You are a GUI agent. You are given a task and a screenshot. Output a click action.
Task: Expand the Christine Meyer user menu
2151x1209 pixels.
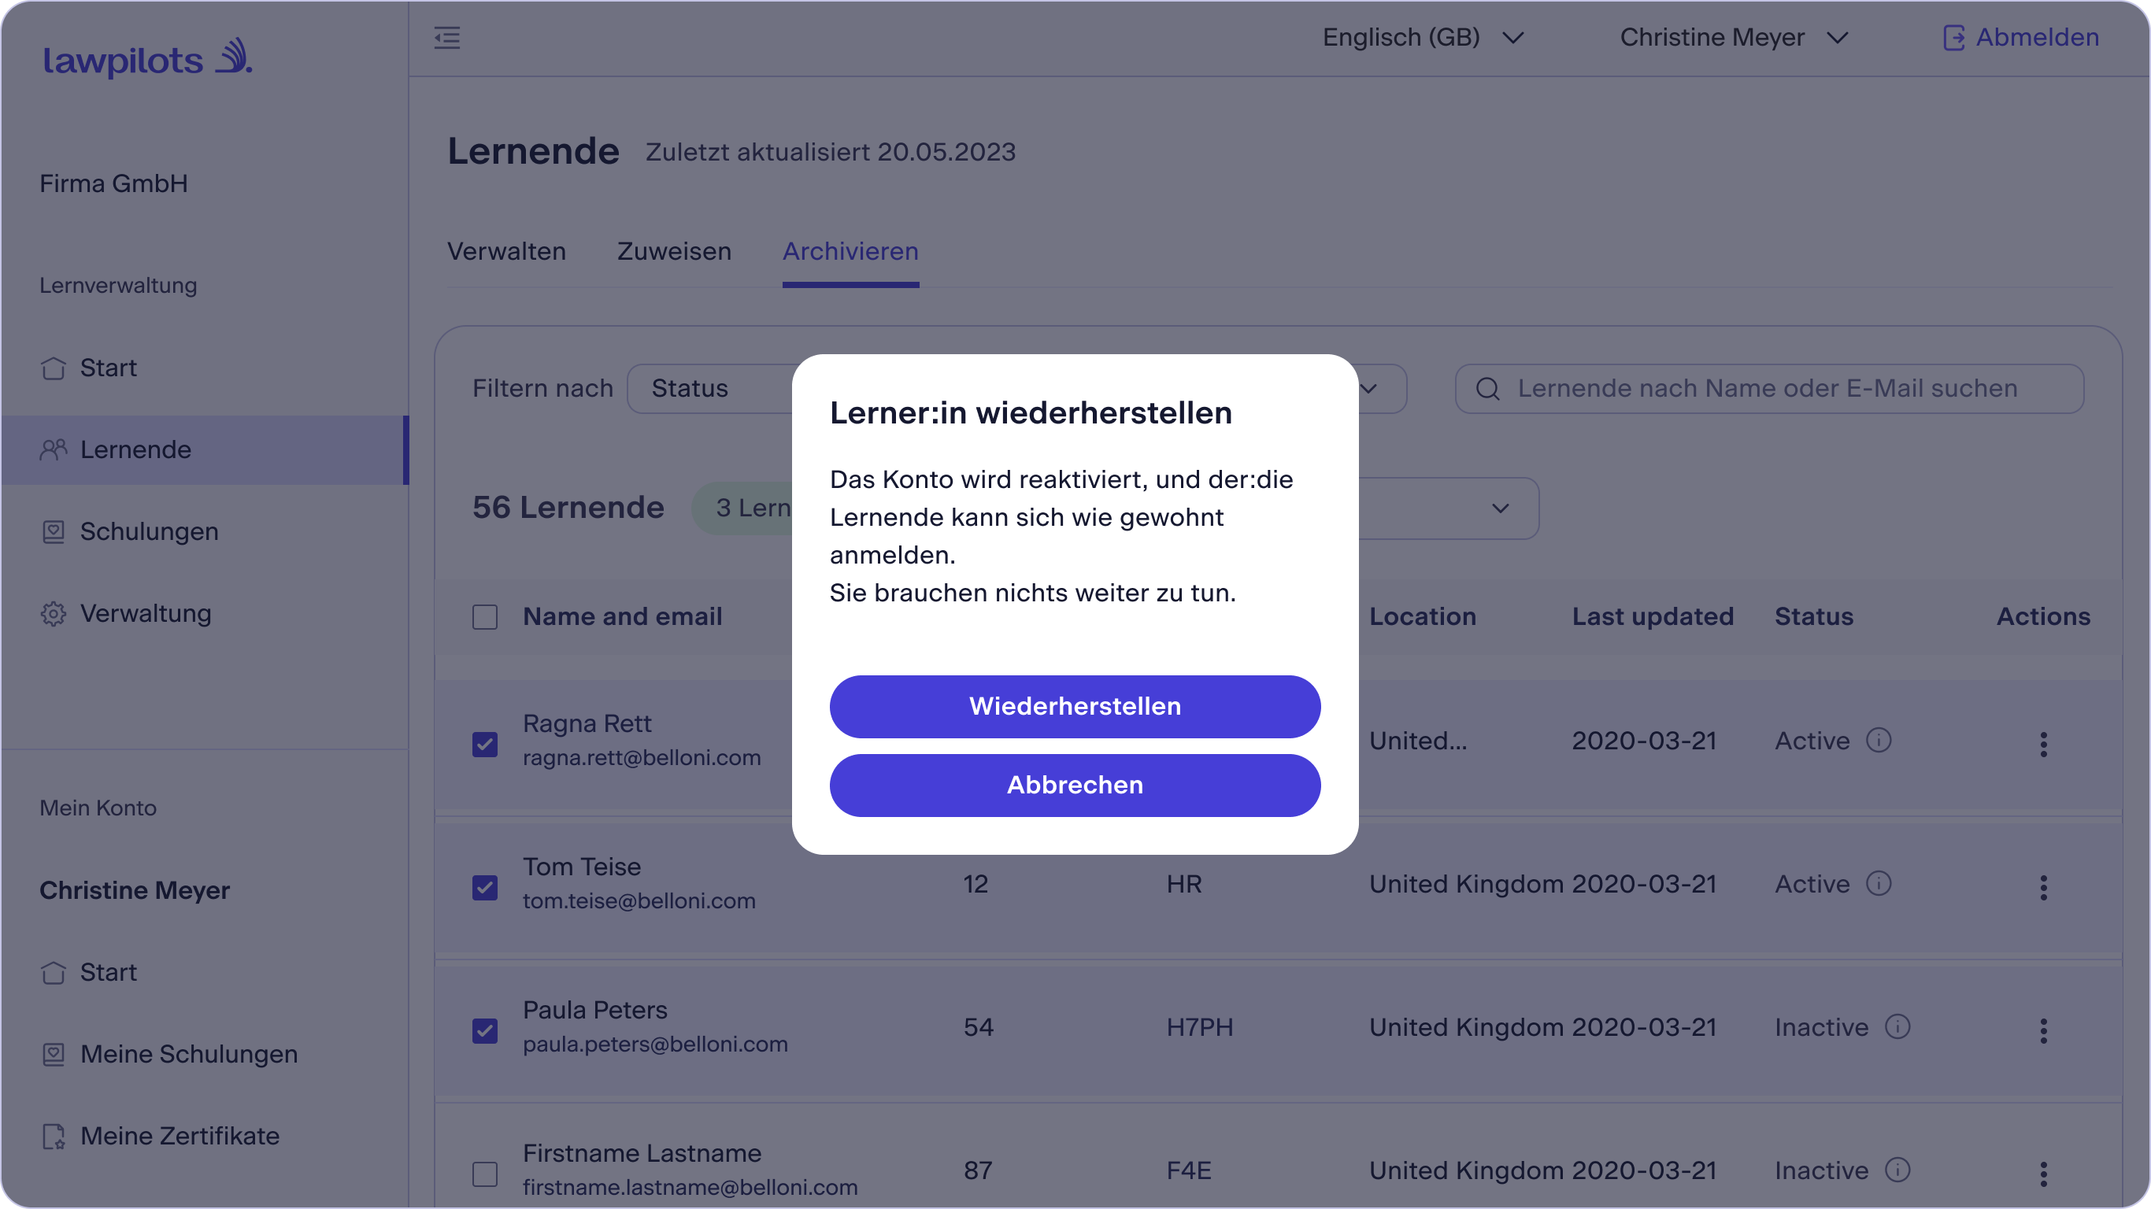pos(1734,38)
